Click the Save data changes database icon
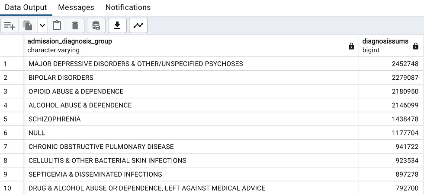 96,25
